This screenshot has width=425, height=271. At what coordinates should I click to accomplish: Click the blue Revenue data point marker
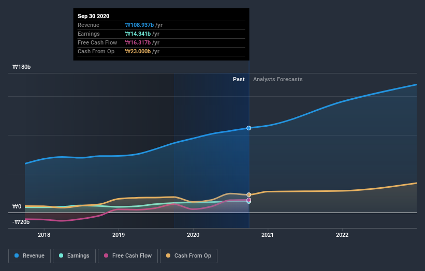tap(248, 128)
